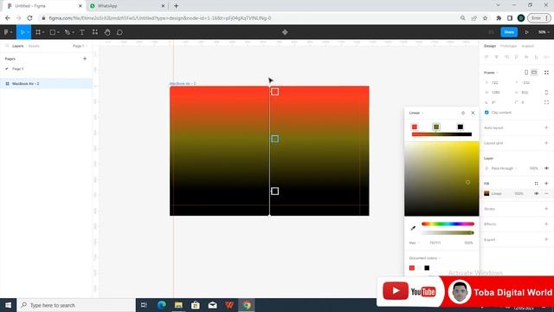Click the Present play icon
The width and height of the screenshot is (554, 312).
point(526,32)
